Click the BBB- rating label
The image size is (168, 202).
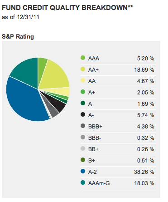[95, 138]
